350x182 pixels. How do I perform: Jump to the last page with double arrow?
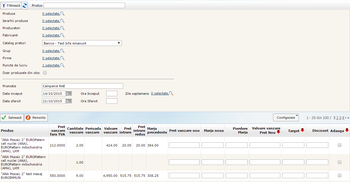tap(348, 118)
